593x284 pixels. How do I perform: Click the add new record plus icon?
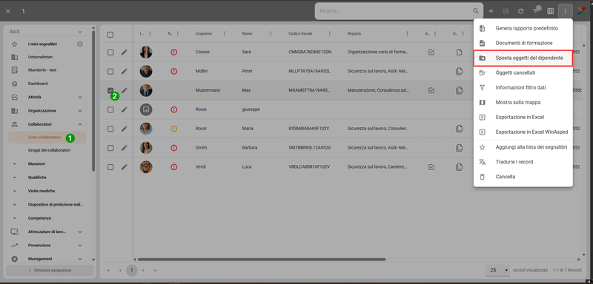(491, 11)
